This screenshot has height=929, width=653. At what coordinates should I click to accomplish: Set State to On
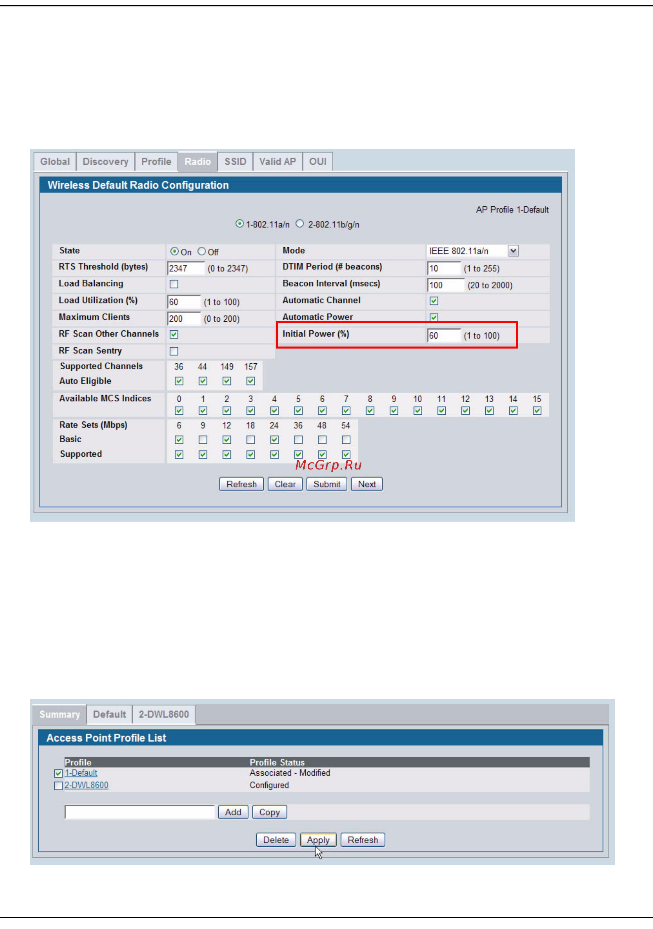[174, 251]
